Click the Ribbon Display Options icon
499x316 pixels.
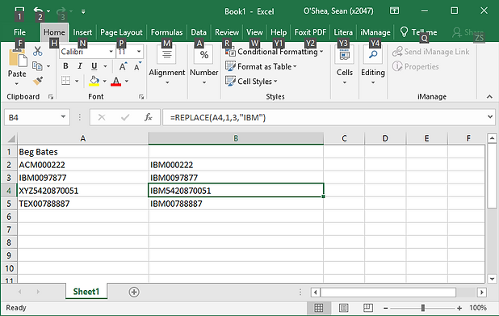pyautogui.click(x=394, y=11)
